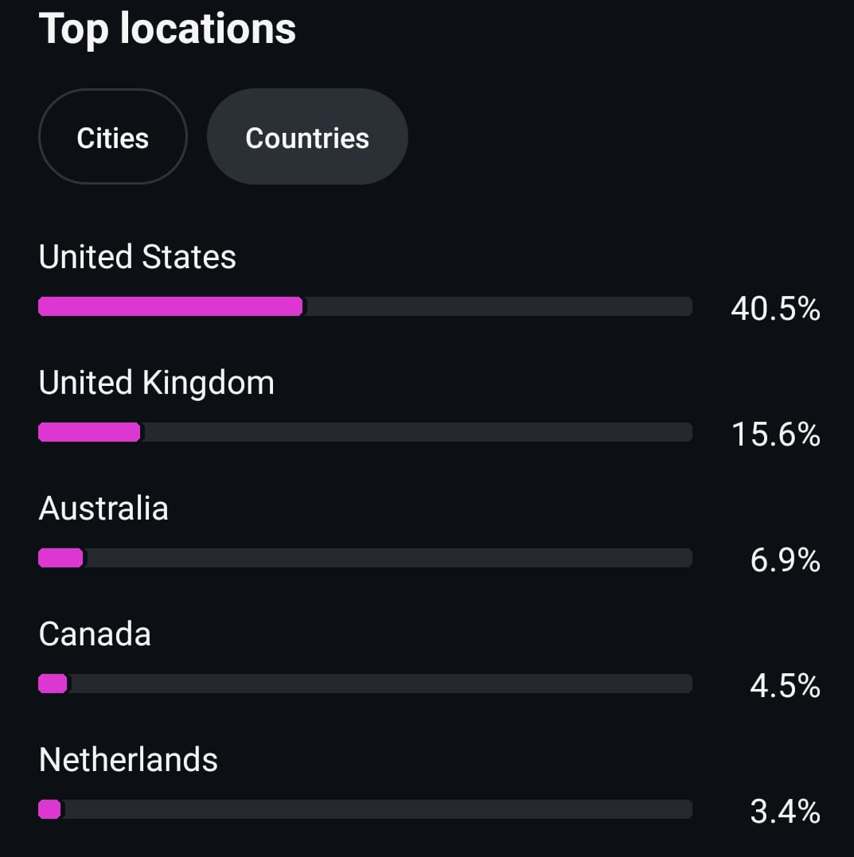Select the United States label
854x857 pixels.
tap(137, 257)
